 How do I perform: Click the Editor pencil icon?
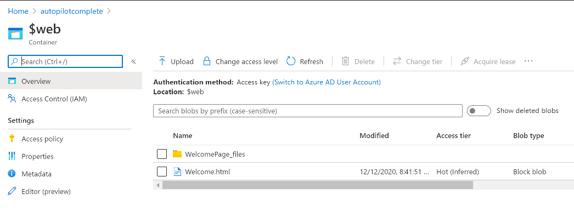(12, 191)
